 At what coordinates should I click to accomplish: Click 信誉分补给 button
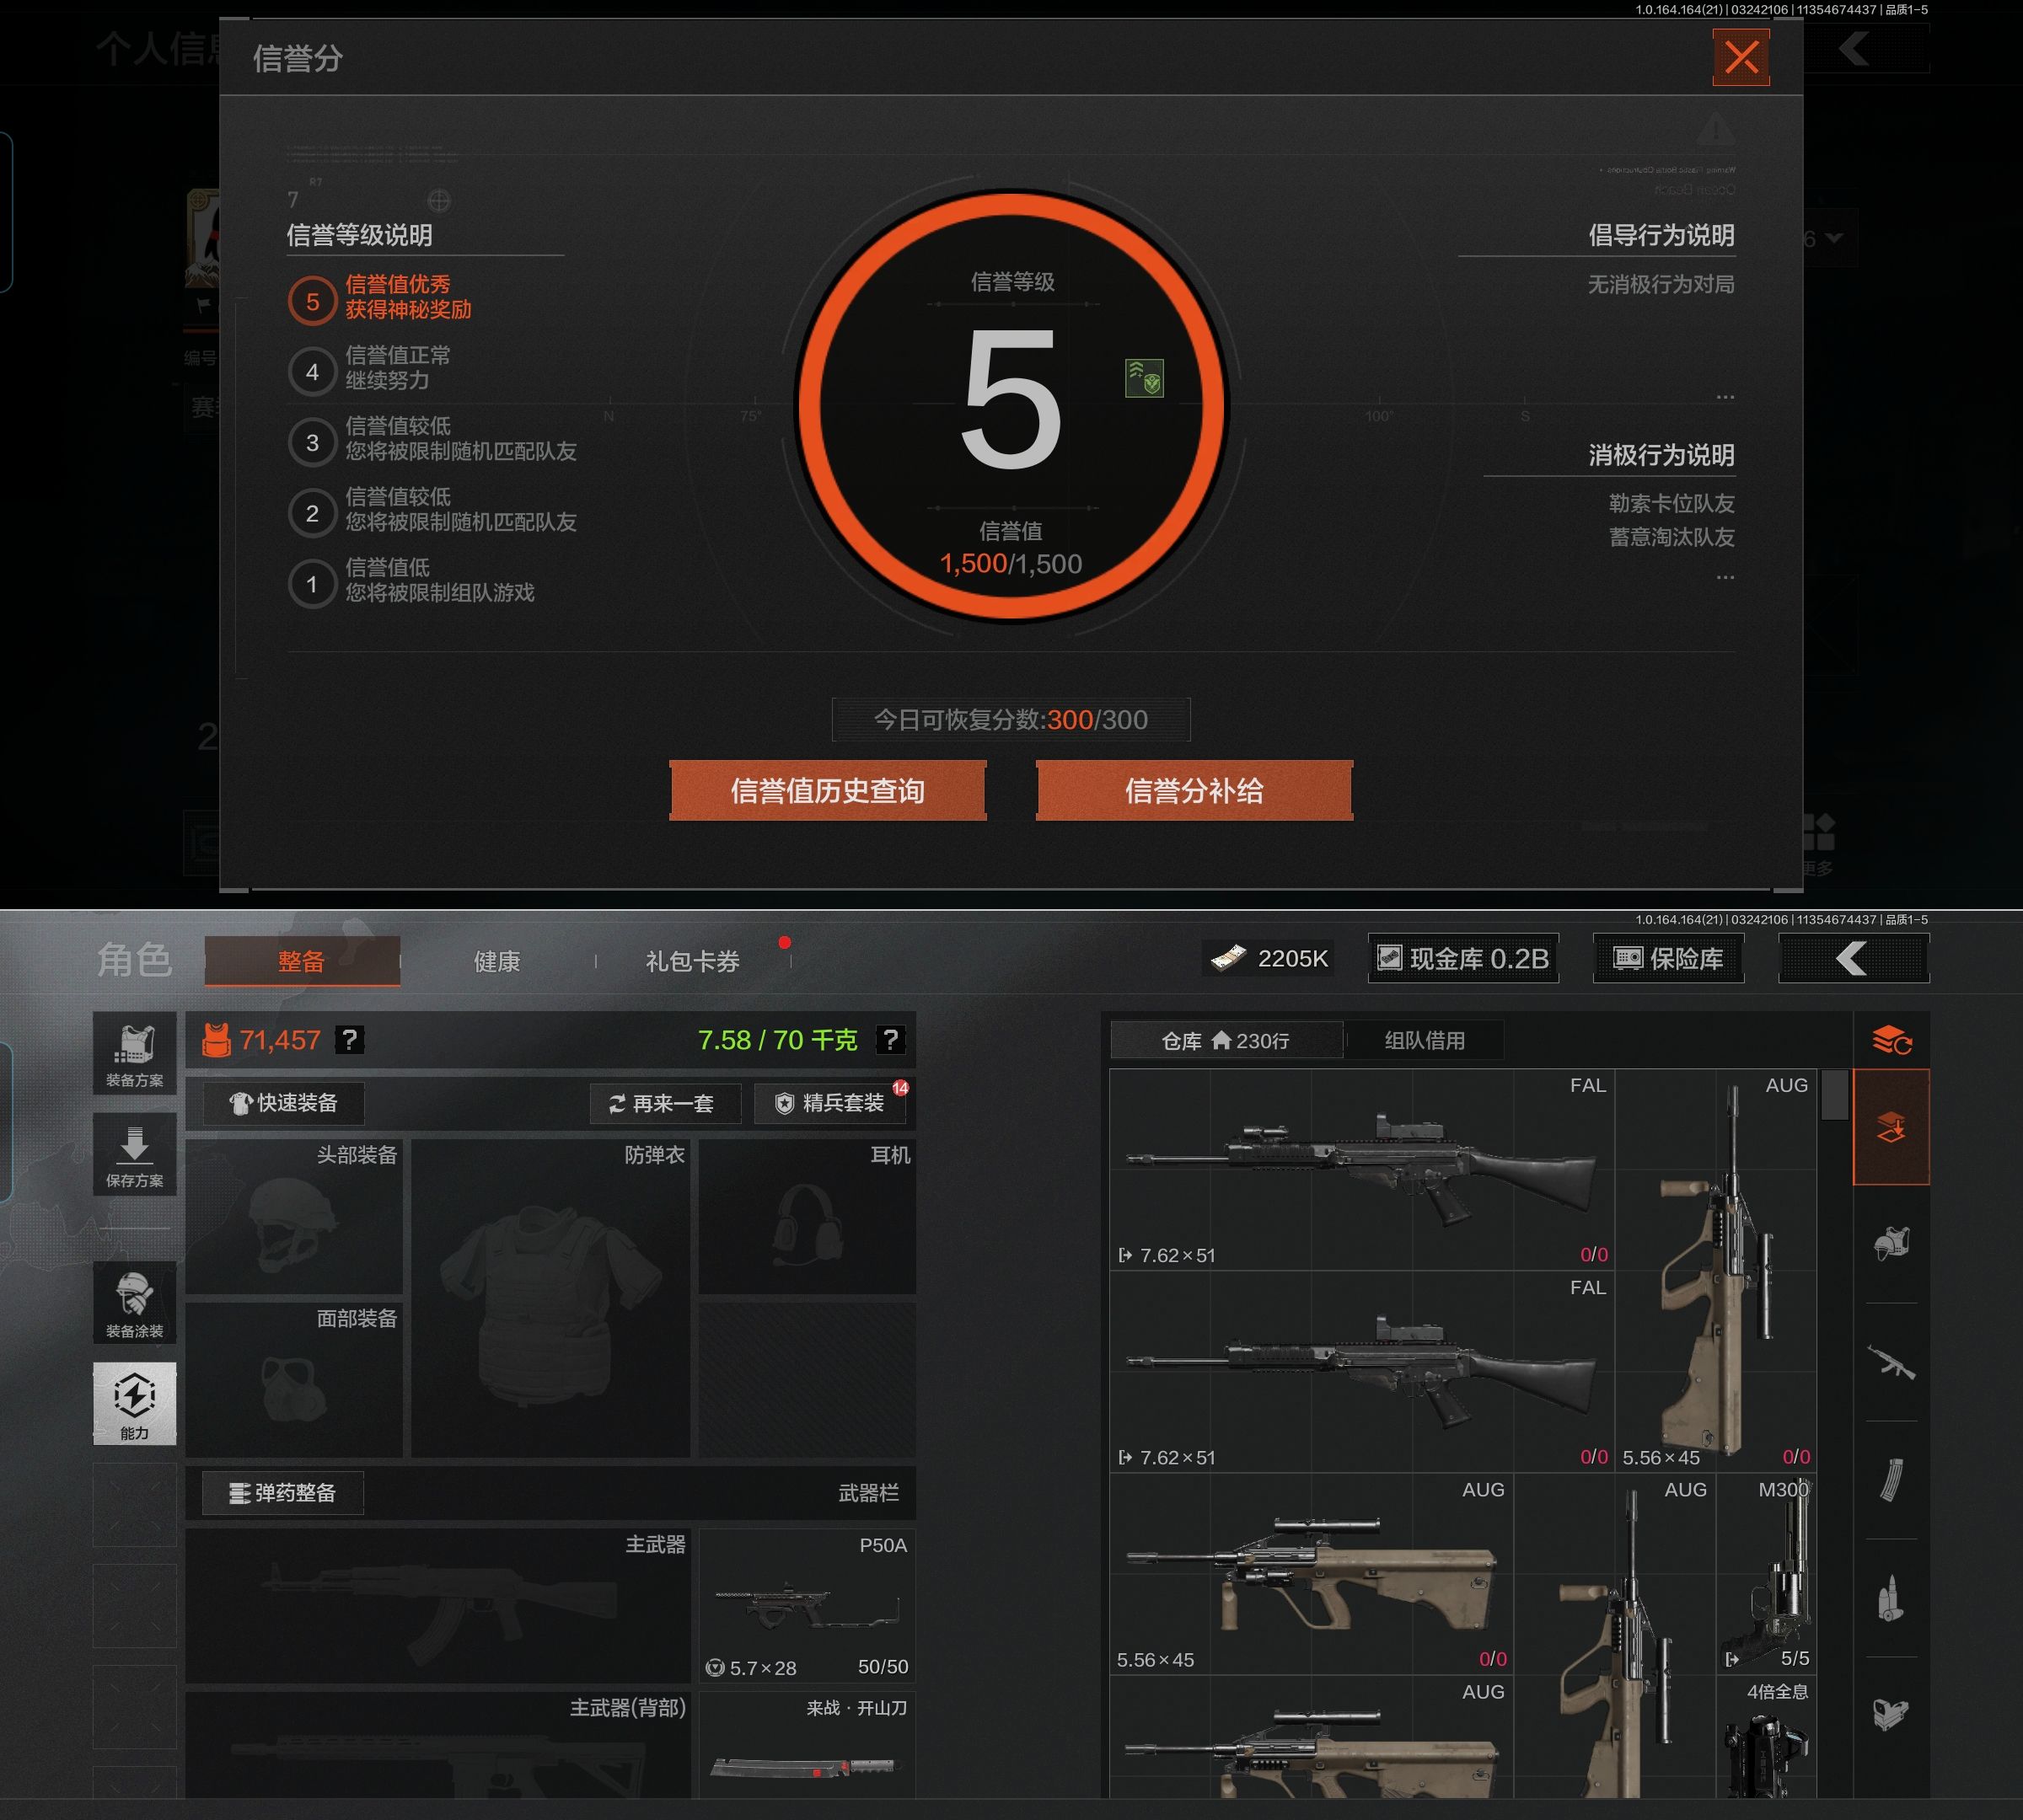(1194, 791)
